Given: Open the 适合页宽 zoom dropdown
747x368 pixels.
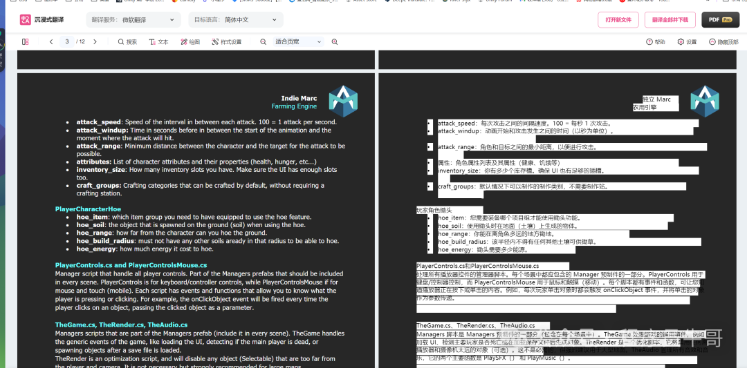Looking at the screenshot, I should tap(299, 42).
